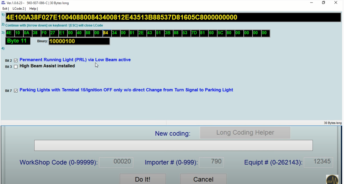
Task: Select the byte cell showing 3B
Action: pyautogui.click(x=168, y=33)
